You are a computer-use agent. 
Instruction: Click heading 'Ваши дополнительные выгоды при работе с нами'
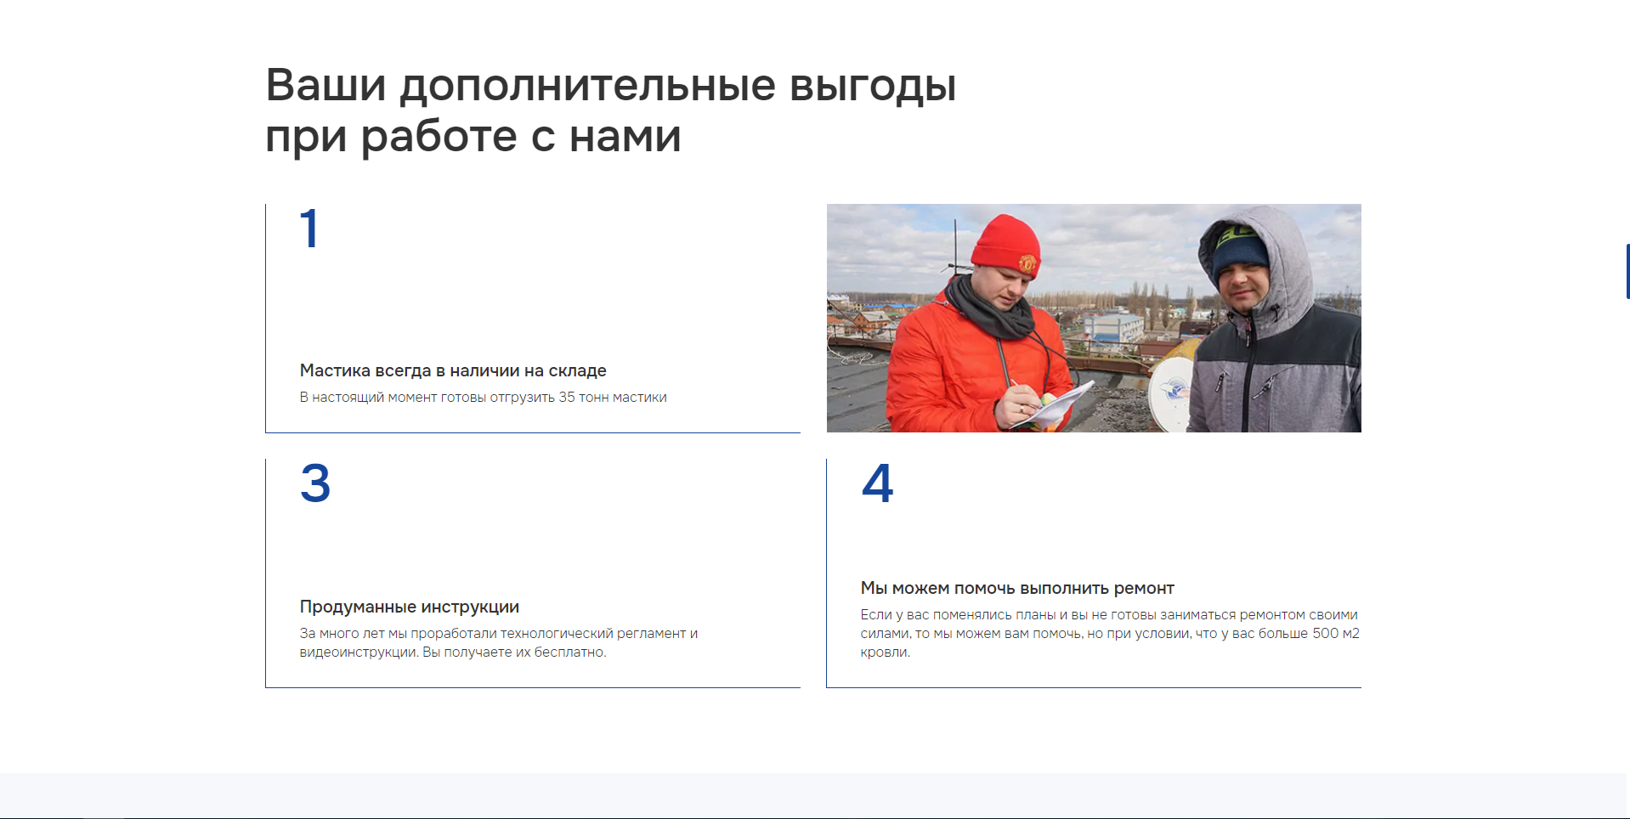tap(610, 110)
